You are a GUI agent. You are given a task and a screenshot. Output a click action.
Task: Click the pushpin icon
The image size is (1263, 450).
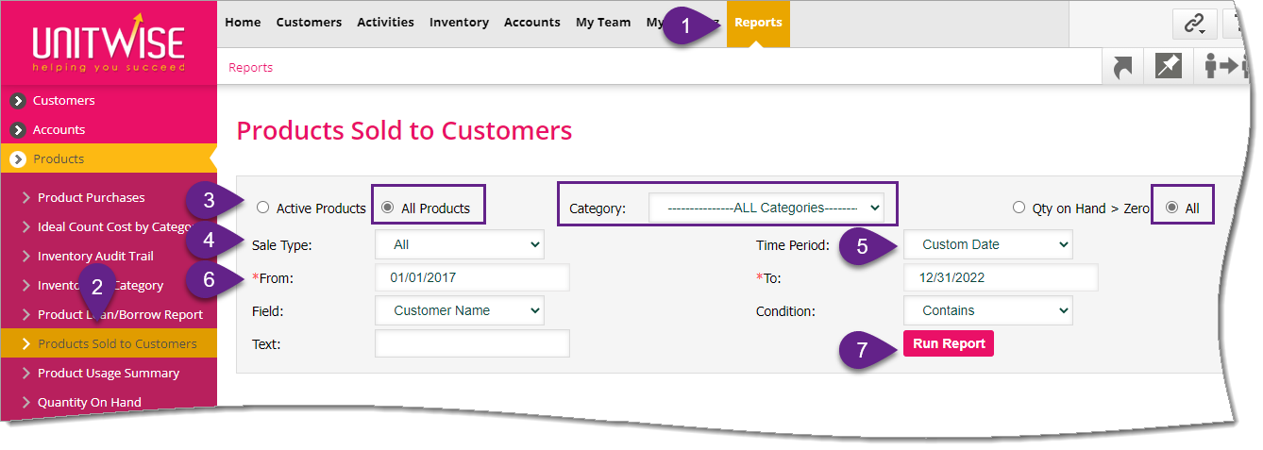tap(1169, 67)
